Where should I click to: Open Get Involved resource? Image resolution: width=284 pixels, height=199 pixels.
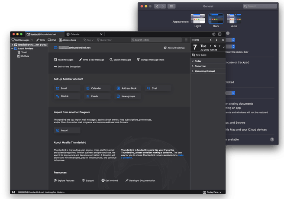coord(110,180)
